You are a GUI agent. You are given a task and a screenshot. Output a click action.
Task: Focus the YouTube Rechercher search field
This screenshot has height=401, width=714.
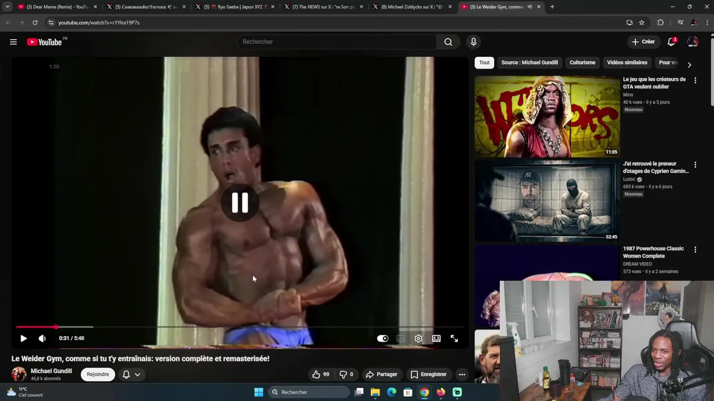tap(337, 42)
